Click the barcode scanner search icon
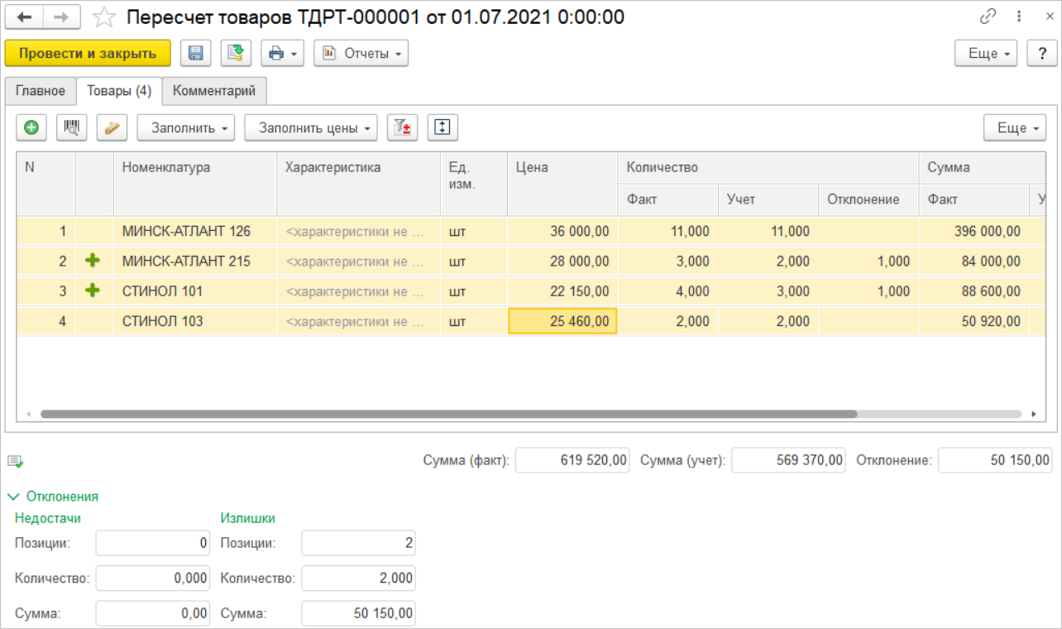The width and height of the screenshot is (1062, 629). [x=71, y=127]
